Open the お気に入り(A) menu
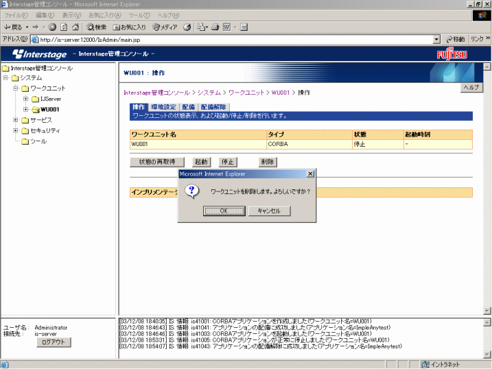Screen dimensions: 492x369 point(105,15)
